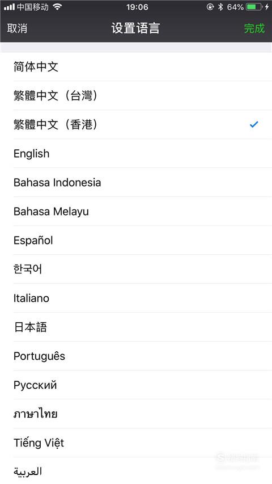Click the Wi-Fi icon in status bar

[x=57, y=6]
